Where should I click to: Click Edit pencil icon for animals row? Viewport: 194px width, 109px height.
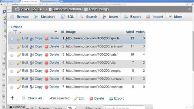pos(19,47)
